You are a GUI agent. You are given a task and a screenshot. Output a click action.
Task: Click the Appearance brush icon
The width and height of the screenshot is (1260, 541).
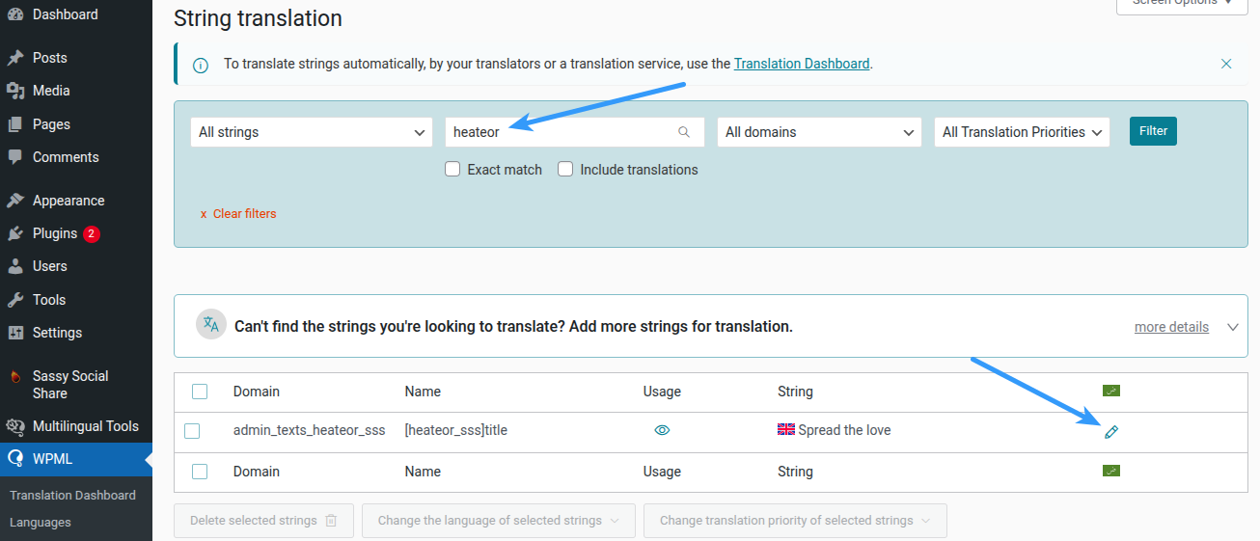[15, 201]
